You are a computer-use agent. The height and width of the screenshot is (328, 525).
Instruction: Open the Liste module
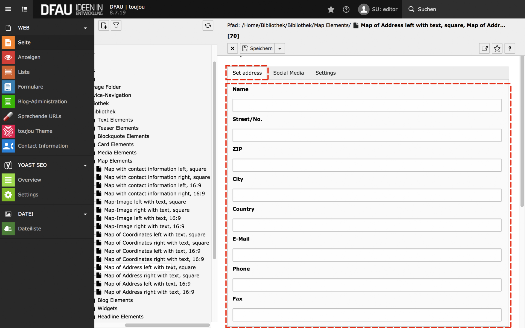(x=47, y=72)
